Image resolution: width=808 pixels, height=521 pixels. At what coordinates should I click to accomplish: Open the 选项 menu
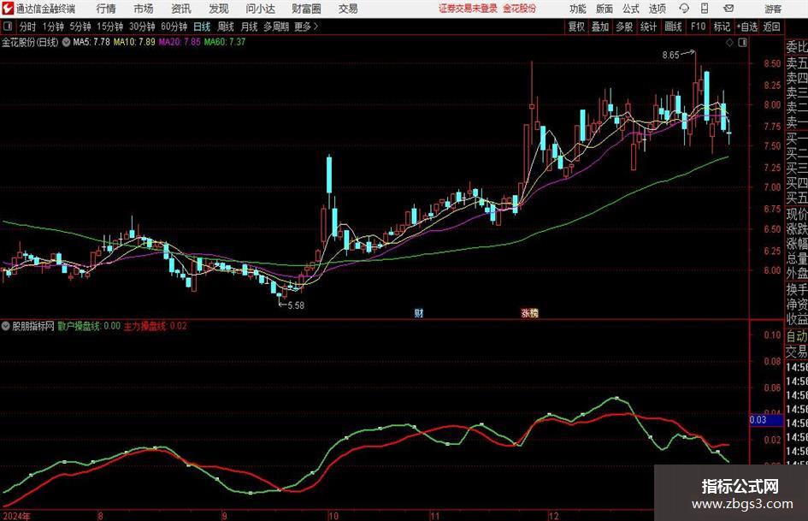pyautogui.click(x=657, y=9)
